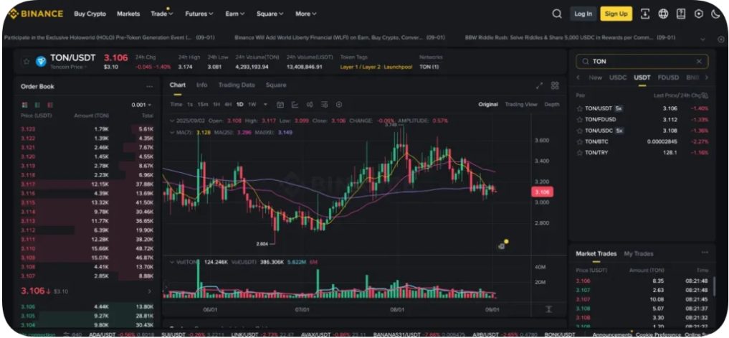Expand the announcements ticker chevron
729x338 pixels.
(x=702, y=39)
